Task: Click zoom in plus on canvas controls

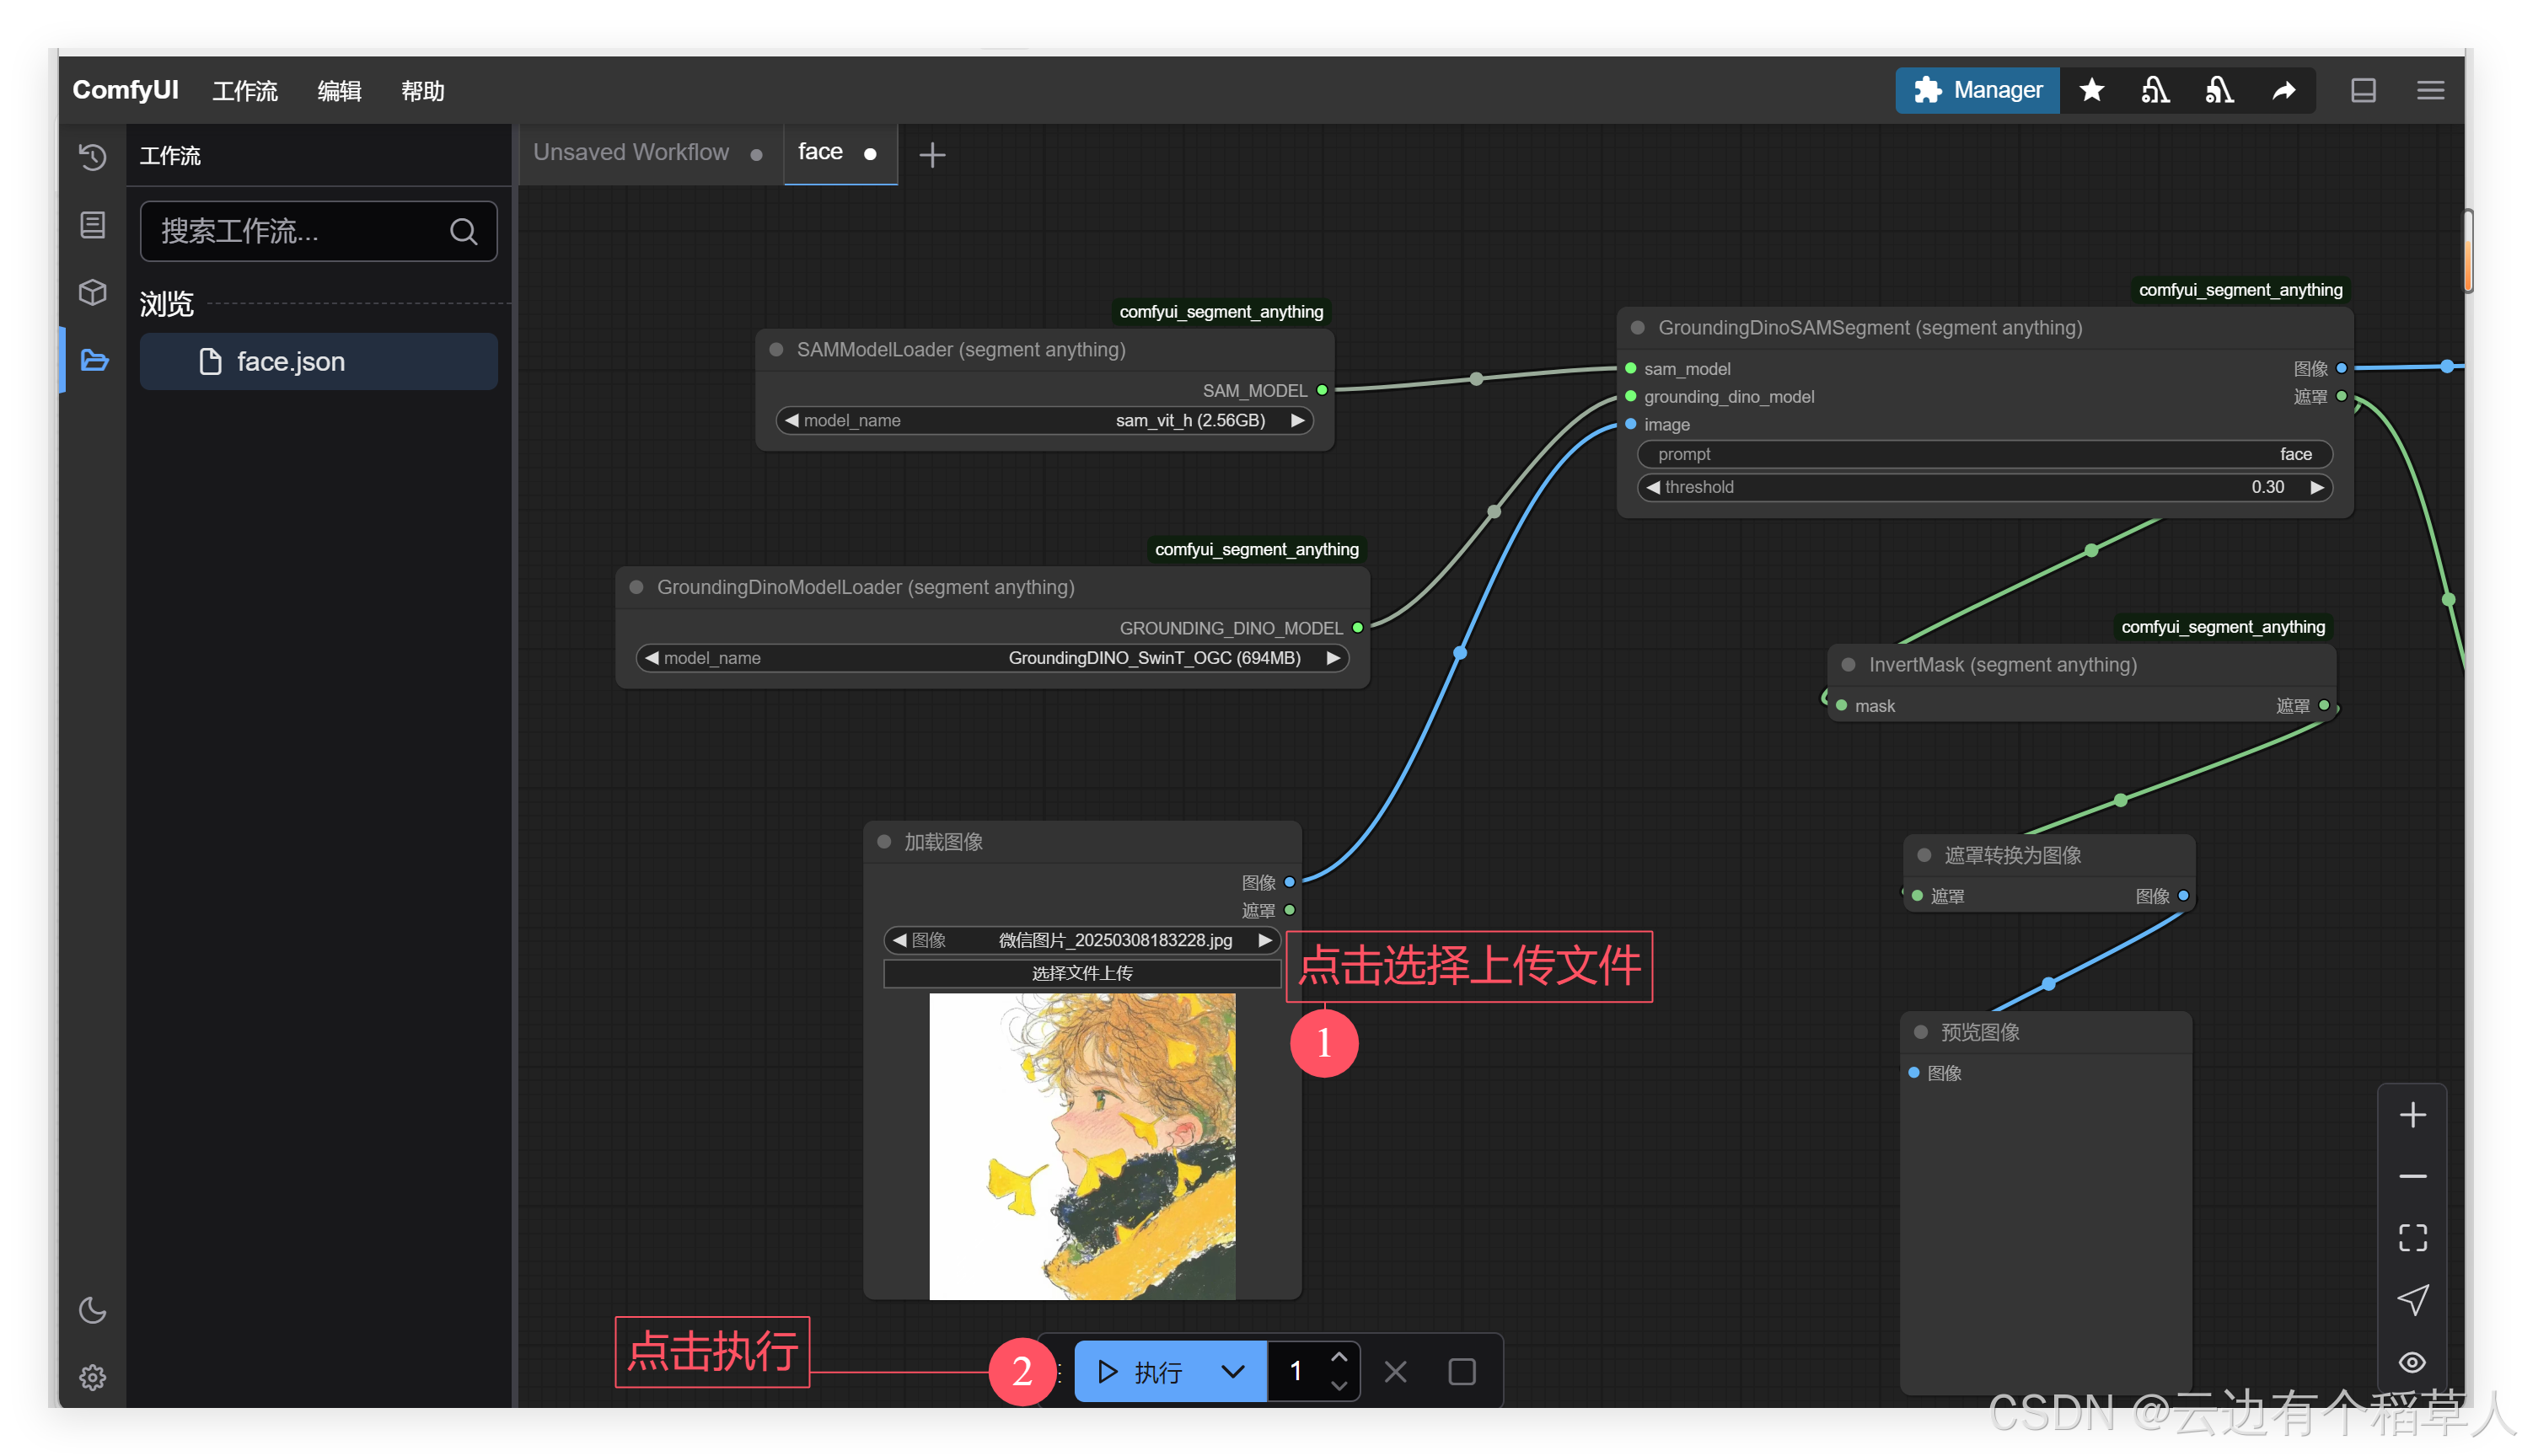Action: tap(2412, 1115)
